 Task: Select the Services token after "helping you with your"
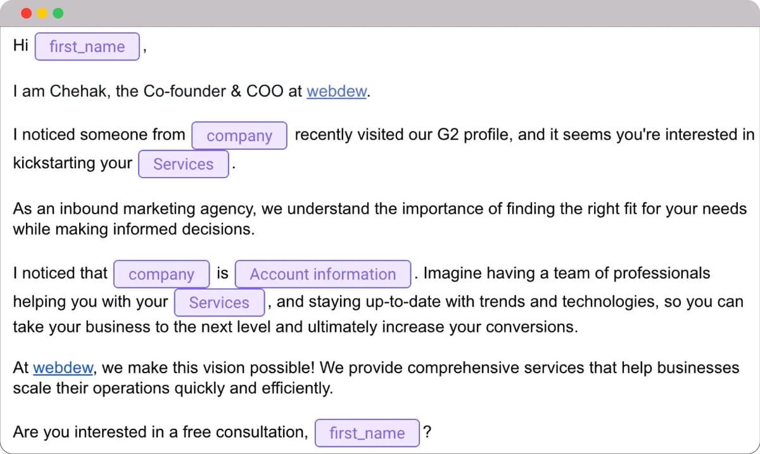tap(219, 303)
